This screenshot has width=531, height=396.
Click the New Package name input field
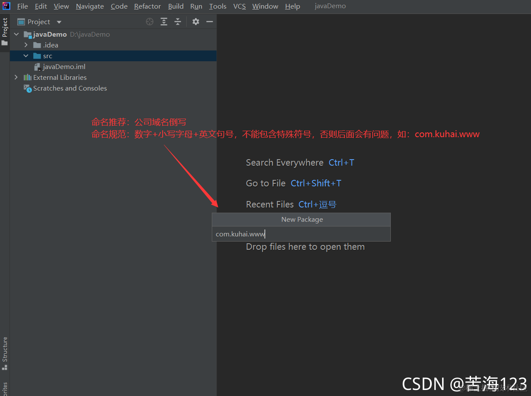tap(301, 234)
